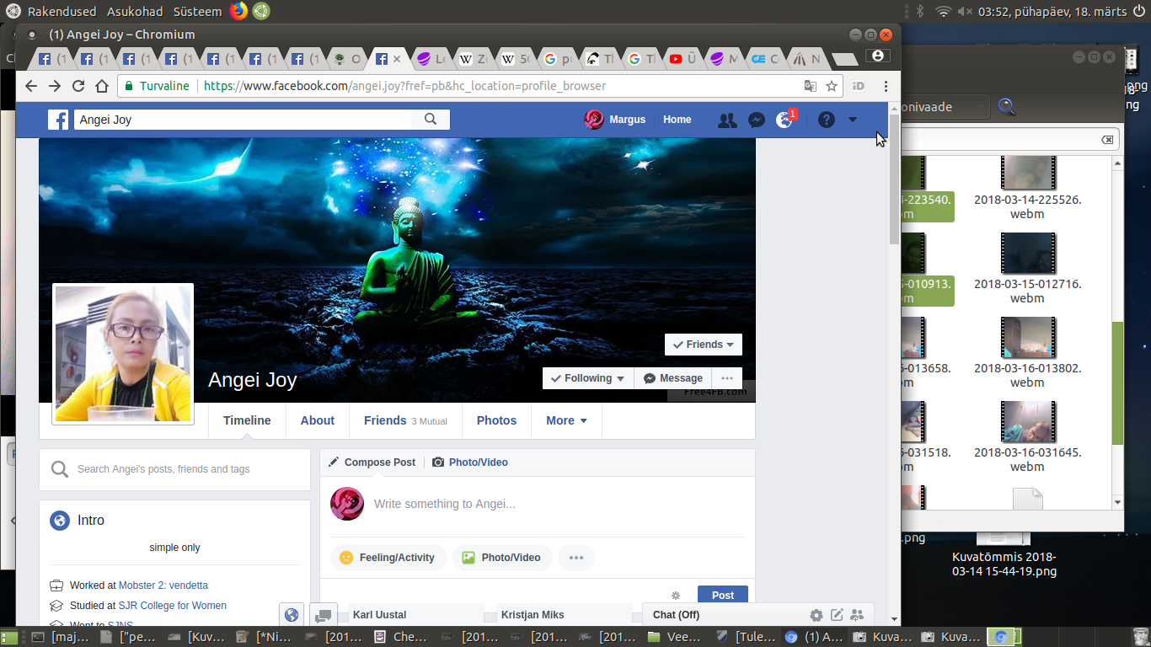
Task: Click the search magnifier button in Facebook
Action: tap(431, 120)
